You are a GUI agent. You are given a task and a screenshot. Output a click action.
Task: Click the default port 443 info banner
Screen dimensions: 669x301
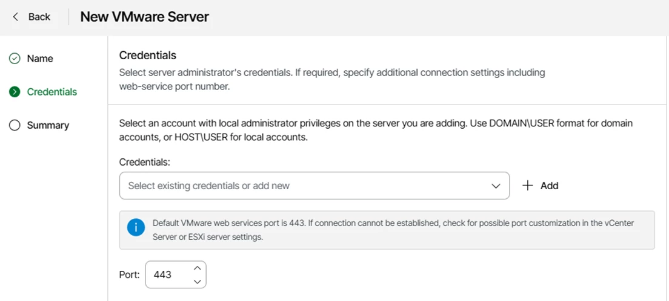click(387, 230)
